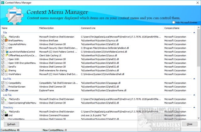Click the 'ExplorerFrame' description text

tap(46, 90)
